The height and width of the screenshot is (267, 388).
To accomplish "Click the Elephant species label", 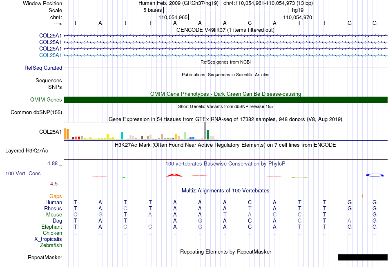I will tap(52, 227).
